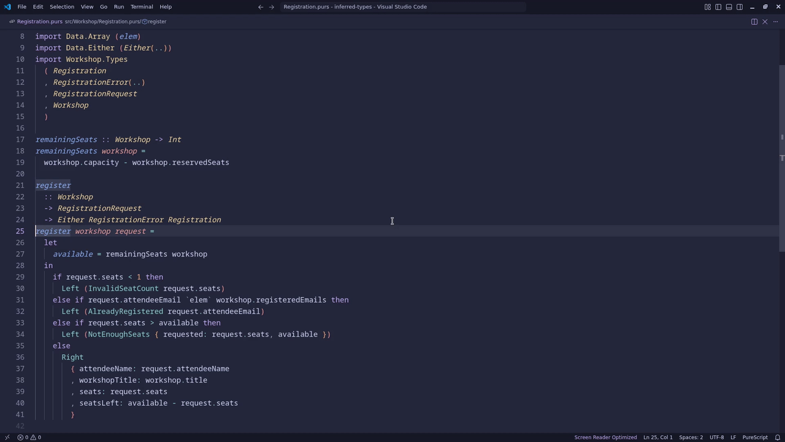This screenshot has height=442, width=785.
Task: Click 'workshop.registeredEmails' on line 31
Action: [271, 300]
